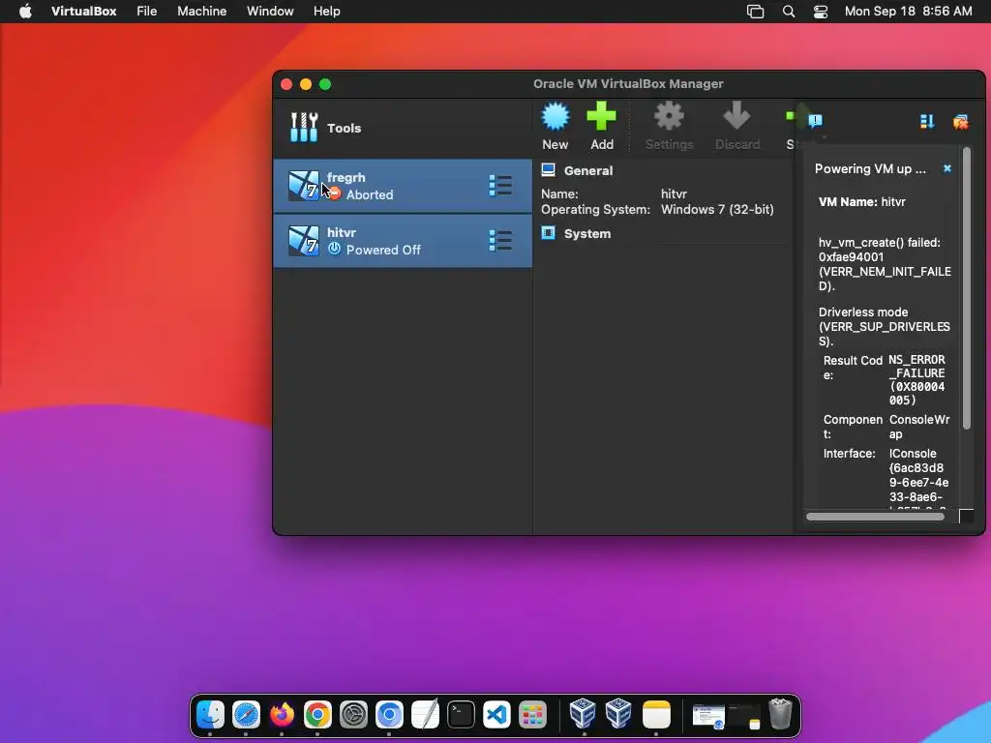991x743 pixels.
Task: Click the 'Powered Off' status text
Action: [383, 250]
